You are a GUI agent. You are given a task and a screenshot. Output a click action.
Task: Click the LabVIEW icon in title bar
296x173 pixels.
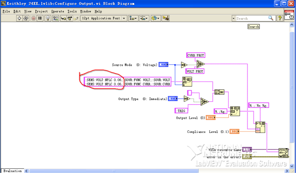[3, 3]
